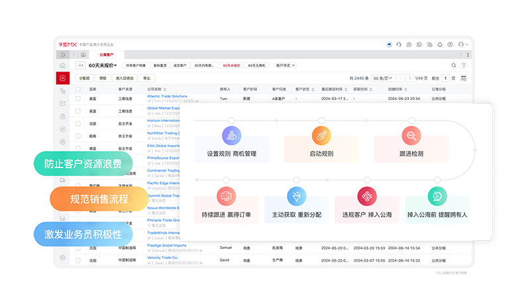Click the notification bell icon
The image size is (526, 304).
click(x=440, y=44)
